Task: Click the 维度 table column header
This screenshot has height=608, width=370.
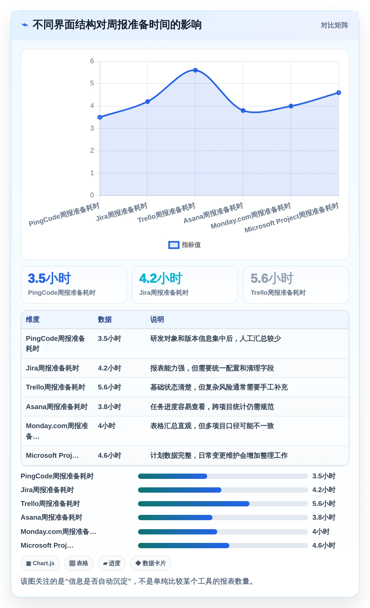Action: tap(33, 320)
